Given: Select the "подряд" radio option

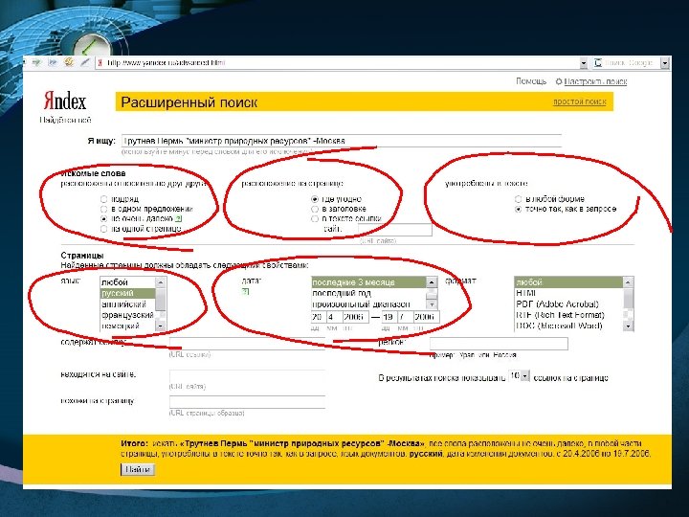Looking at the screenshot, I should tap(103, 199).
